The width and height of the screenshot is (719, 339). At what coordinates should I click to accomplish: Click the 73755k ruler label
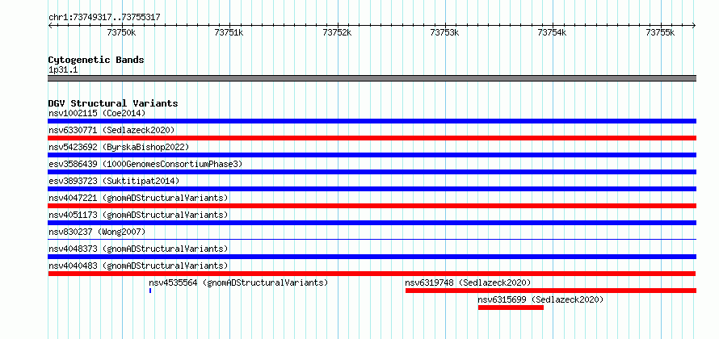coord(660,32)
